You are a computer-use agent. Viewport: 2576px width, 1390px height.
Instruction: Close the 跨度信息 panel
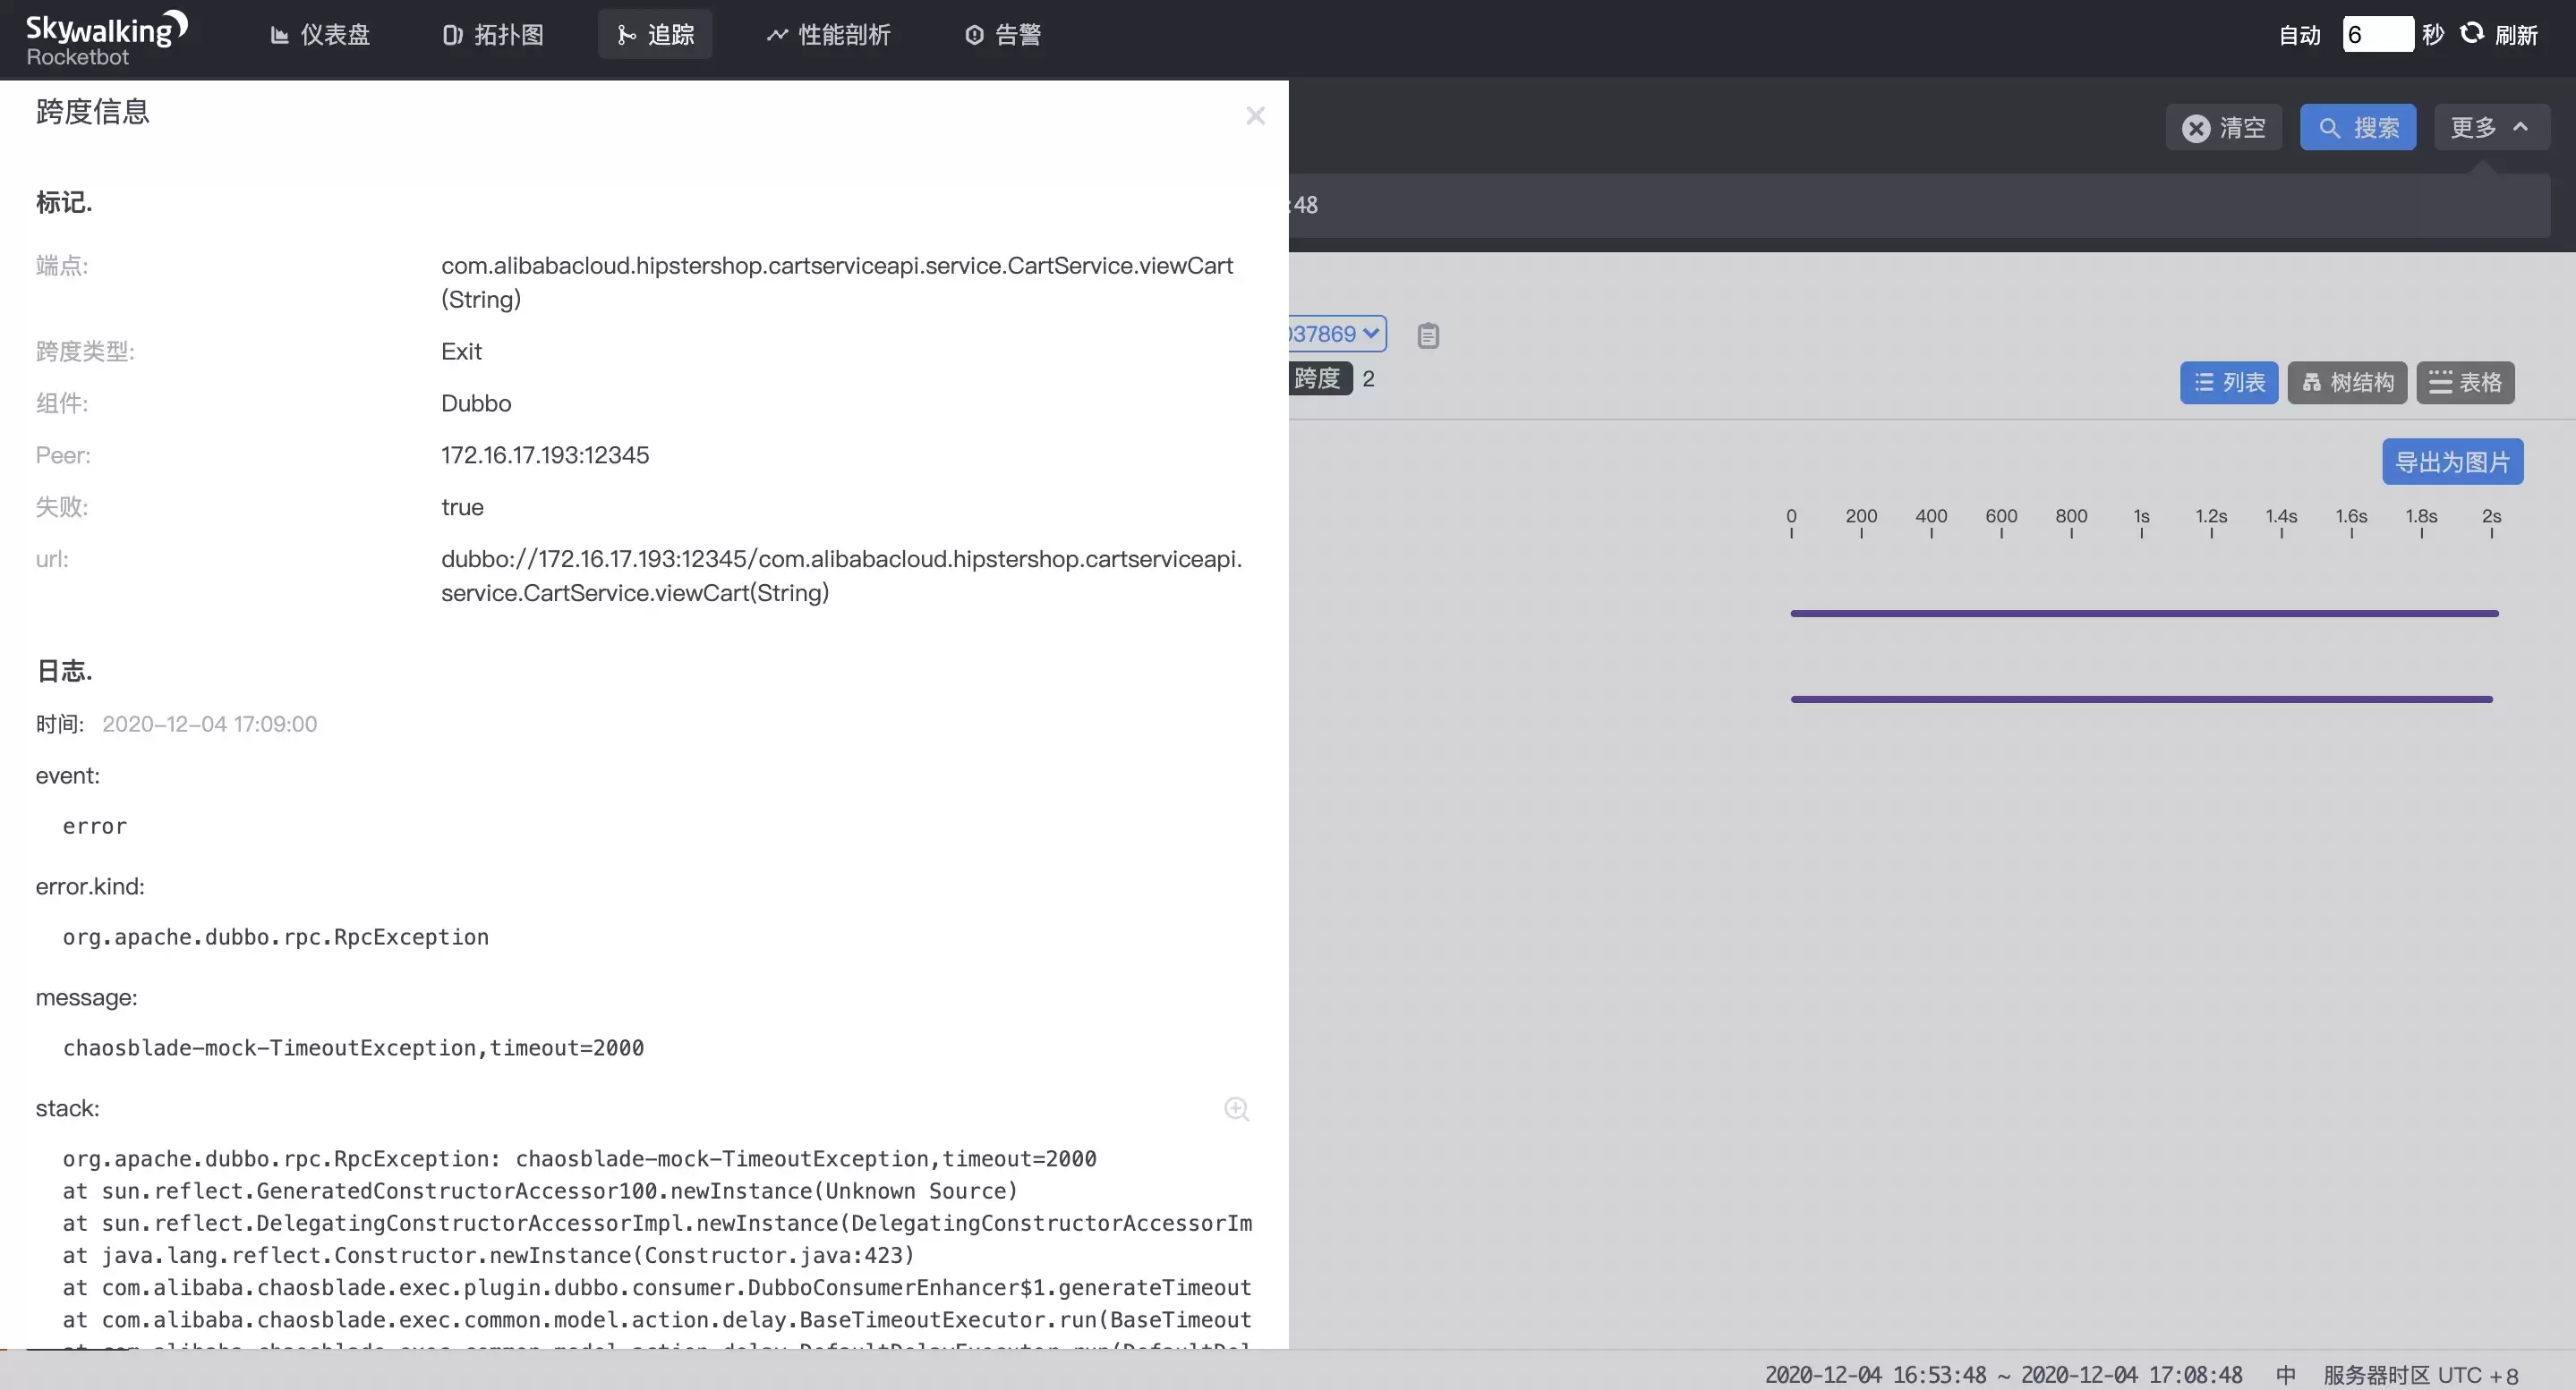(x=1256, y=116)
